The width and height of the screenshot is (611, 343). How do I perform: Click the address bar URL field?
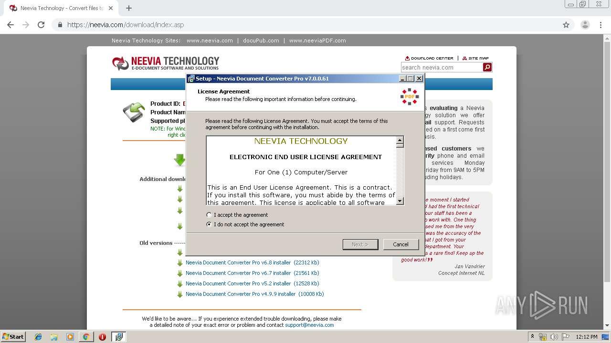305,25
